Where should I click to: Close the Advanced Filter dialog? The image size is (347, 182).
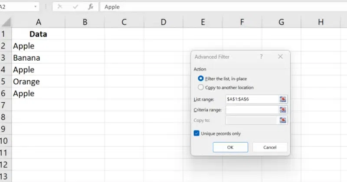[280, 57]
